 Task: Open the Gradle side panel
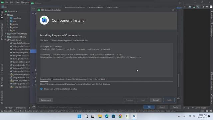pyautogui.click(x=212, y=15)
